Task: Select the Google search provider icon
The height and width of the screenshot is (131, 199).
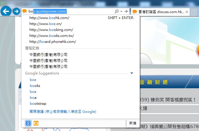Action: [x=28, y=123]
